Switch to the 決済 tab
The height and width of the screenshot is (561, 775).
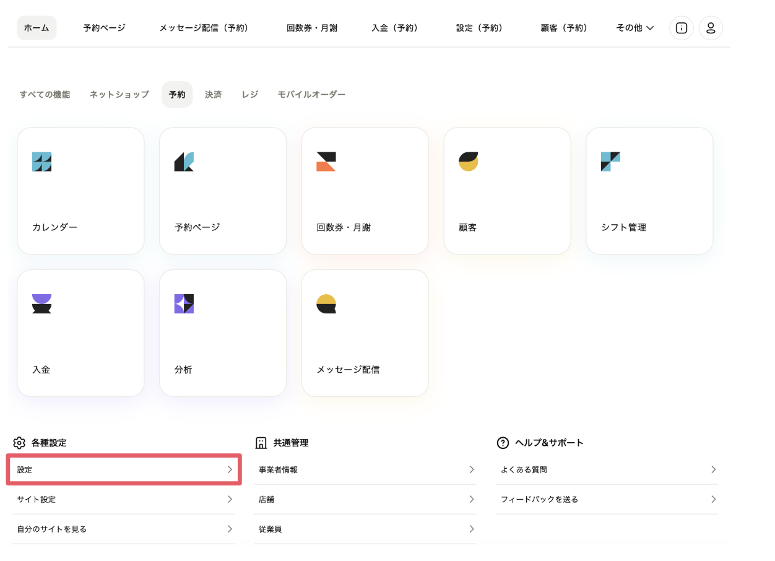pos(214,95)
